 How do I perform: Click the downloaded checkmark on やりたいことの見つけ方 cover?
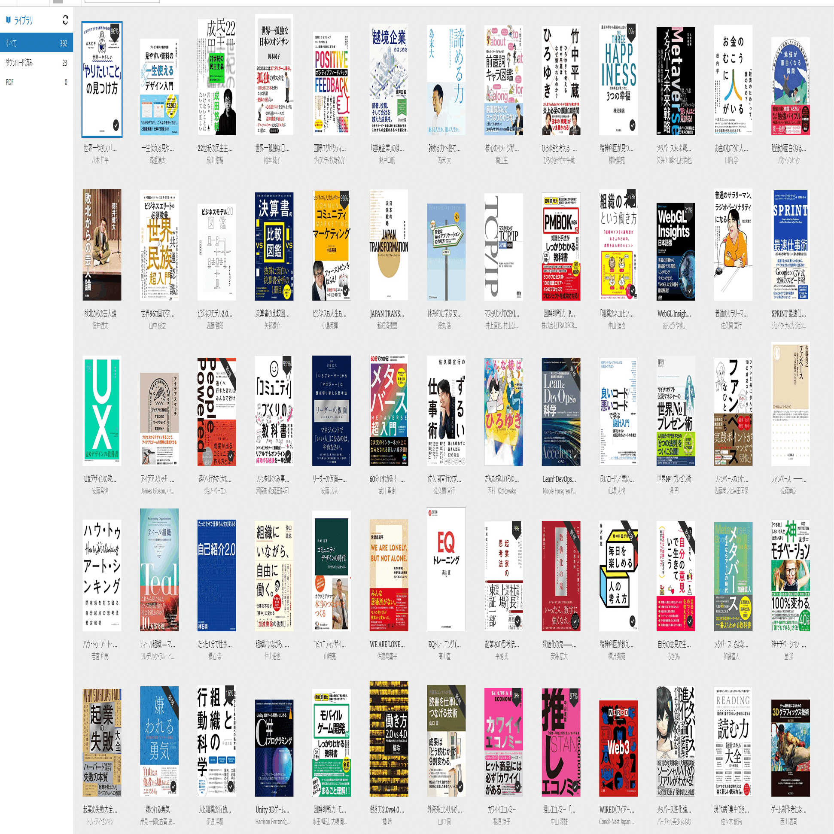[x=116, y=125]
